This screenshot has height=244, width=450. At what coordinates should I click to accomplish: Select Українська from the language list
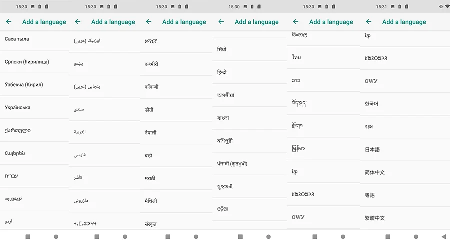coord(34,107)
